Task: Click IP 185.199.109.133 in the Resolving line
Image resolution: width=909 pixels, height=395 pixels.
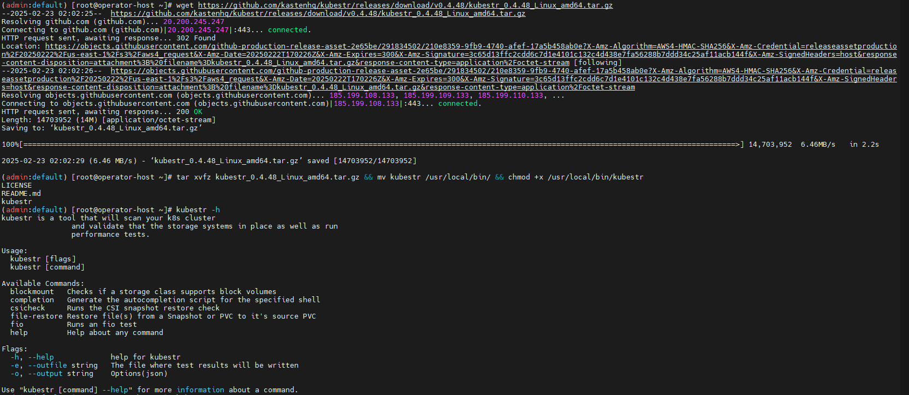Action: 436,95
